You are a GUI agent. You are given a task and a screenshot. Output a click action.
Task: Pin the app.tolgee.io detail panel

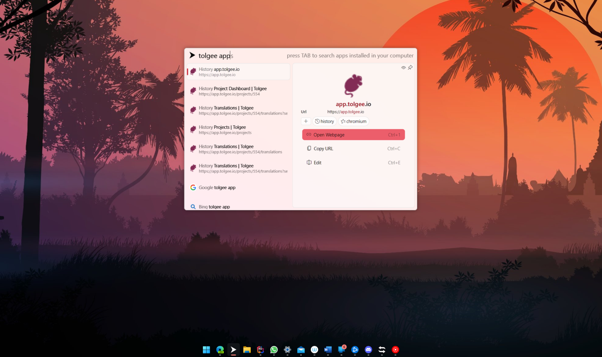click(410, 67)
